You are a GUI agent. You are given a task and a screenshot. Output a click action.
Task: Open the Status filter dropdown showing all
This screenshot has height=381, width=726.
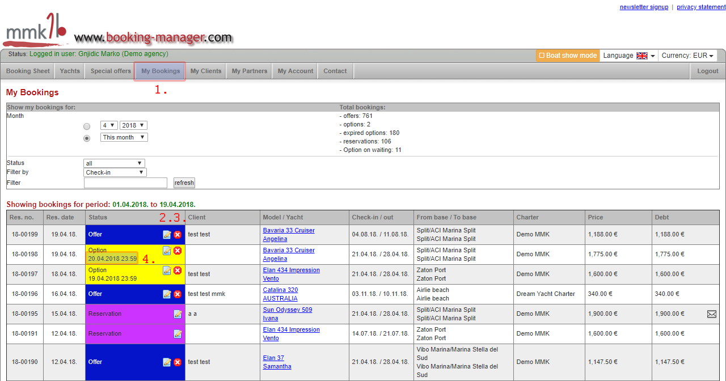[x=114, y=163]
